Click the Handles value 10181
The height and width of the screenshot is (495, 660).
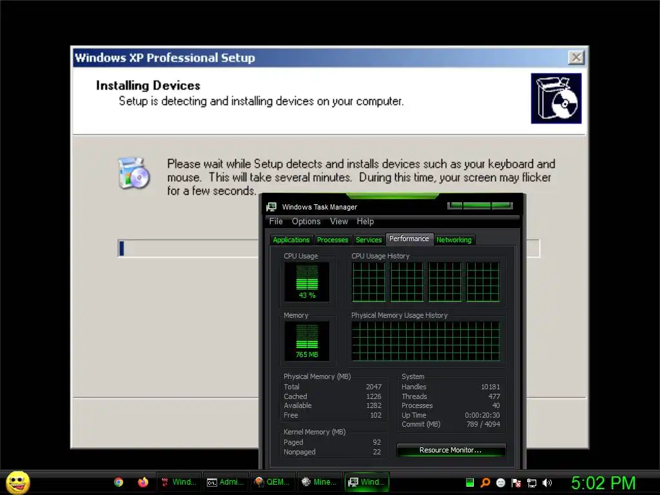(490, 387)
